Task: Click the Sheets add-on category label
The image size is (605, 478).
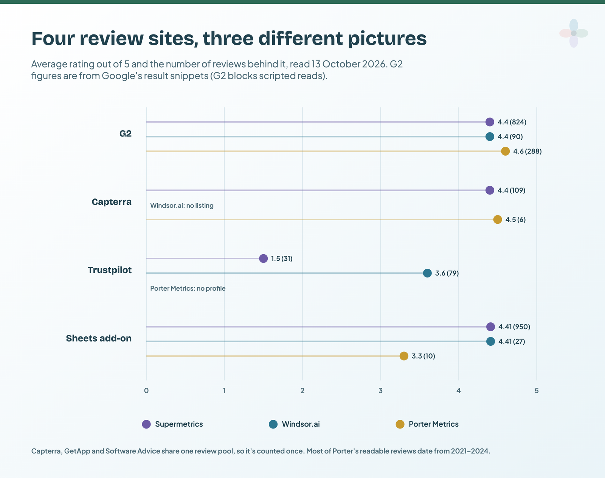Action: click(x=99, y=338)
